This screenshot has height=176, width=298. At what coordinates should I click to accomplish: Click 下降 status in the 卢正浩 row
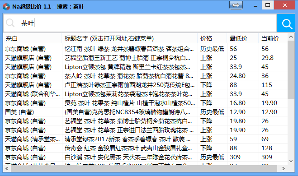pos(206,85)
